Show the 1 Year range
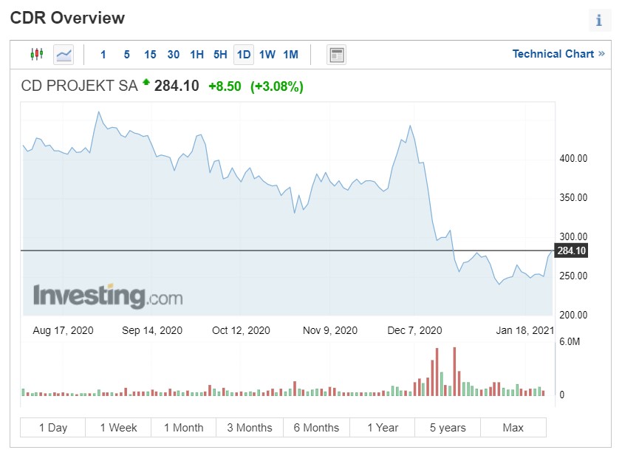 click(x=383, y=428)
